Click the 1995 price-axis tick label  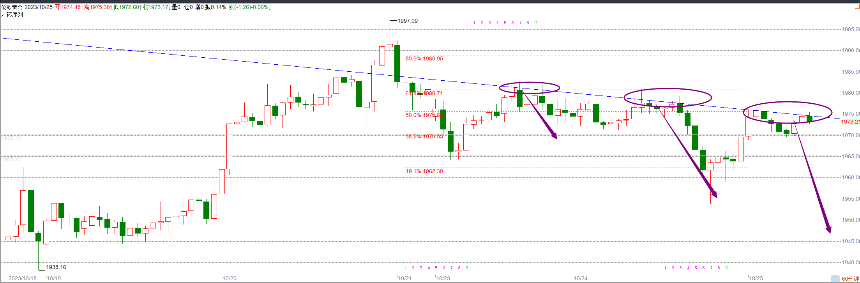(x=851, y=29)
